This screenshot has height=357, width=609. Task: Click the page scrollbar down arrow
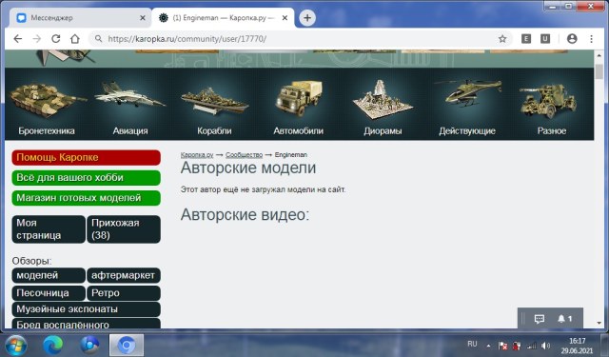tap(599, 323)
